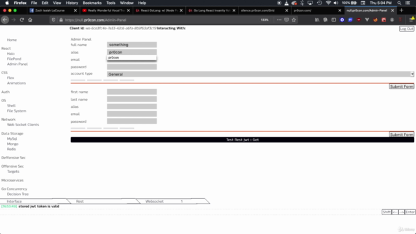This screenshot has width=416, height=234.
Task: Close the pr0con.com/ tab
Action: click(339, 10)
